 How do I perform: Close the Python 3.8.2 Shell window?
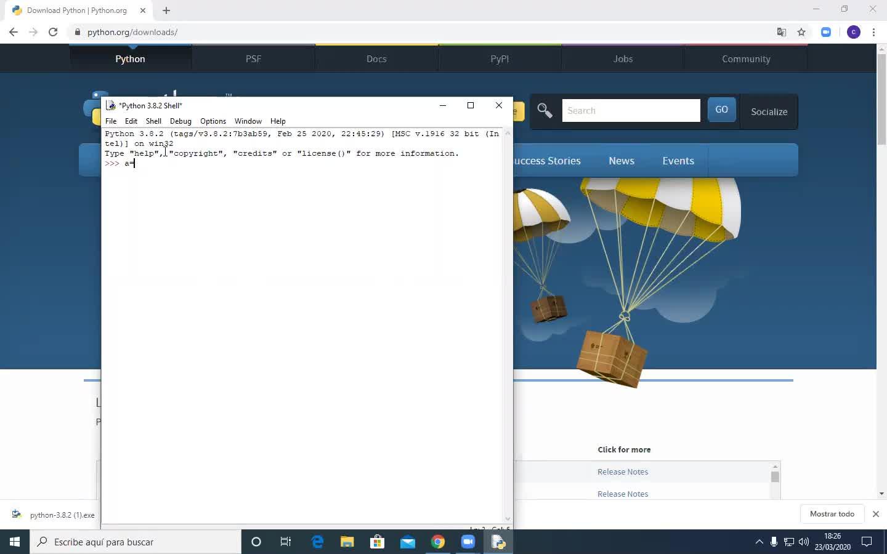(499, 105)
